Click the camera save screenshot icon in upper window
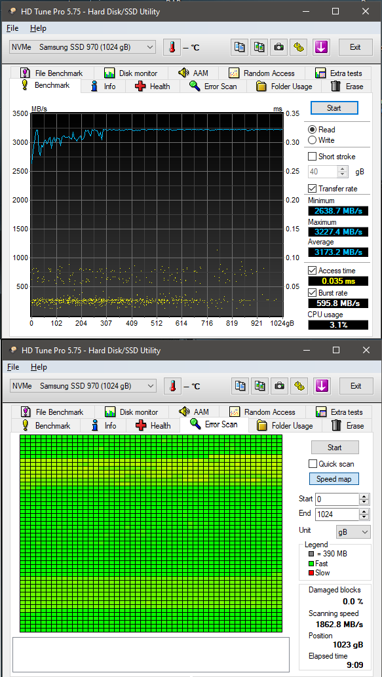The width and height of the screenshot is (382, 677). 279,47
